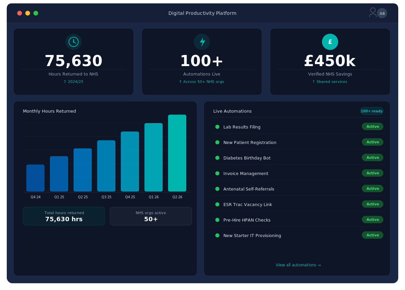The width and height of the screenshot is (405, 290).
Task: Click the New Starter IT Provisioning text
Action: point(252,236)
